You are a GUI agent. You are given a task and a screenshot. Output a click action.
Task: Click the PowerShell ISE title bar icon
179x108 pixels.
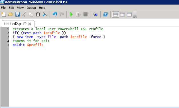point(2,2)
